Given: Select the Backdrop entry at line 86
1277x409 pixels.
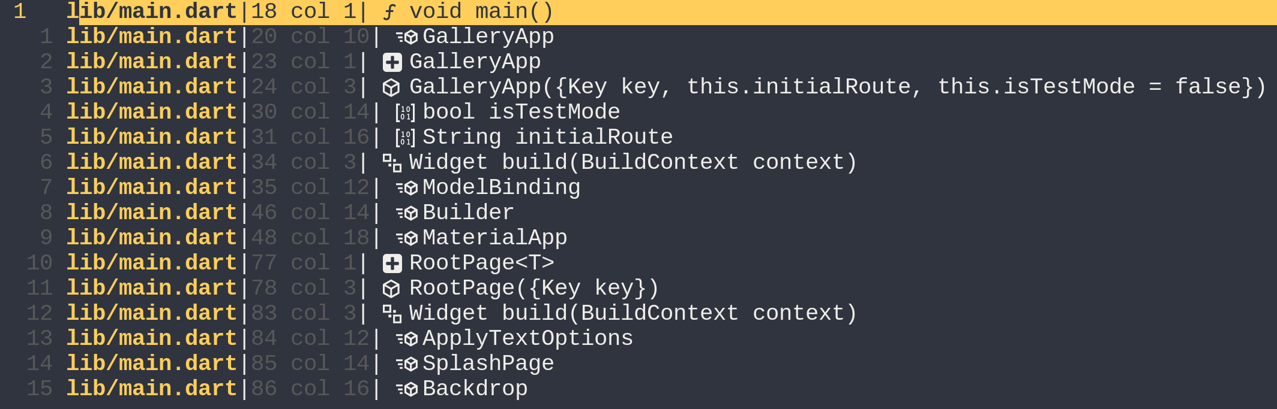Looking at the screenshot, I should [475, 389].
